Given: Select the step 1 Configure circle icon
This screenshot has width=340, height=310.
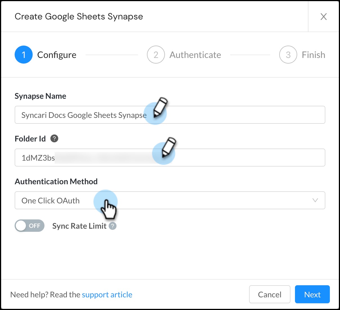Looking at the screenshot, I should (x=24, y=55).
